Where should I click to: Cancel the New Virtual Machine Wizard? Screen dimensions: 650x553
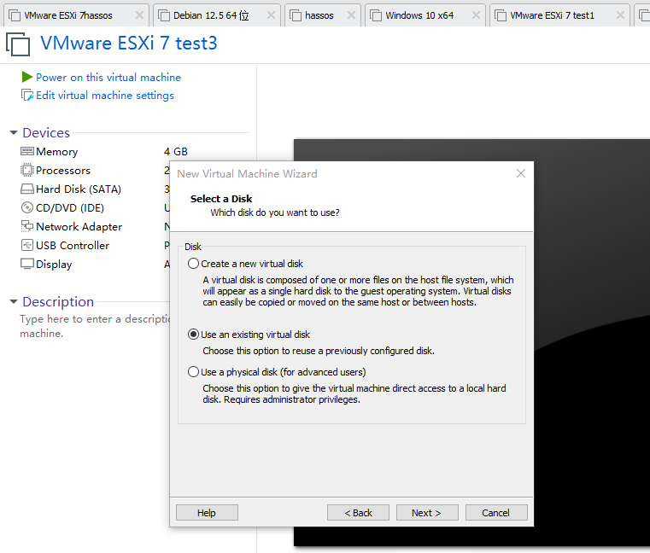tap(496, 513)
